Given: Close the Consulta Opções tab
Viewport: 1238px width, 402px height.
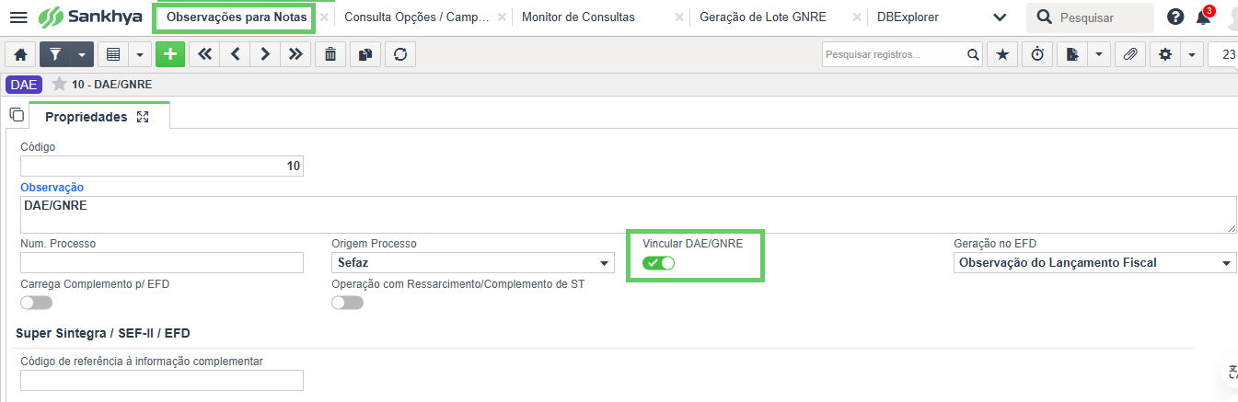Looking at the screenshot, I should (502, 17).
